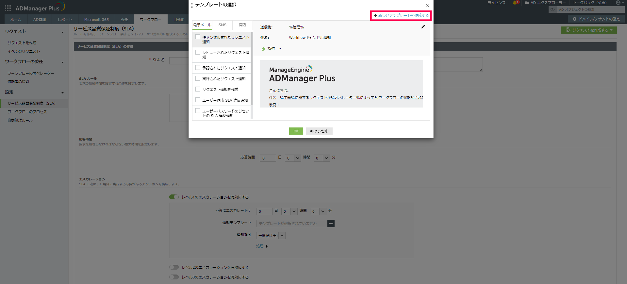Open the ワークフロー tab
Viewport: 627px width, 284px height.
(151, 20)
